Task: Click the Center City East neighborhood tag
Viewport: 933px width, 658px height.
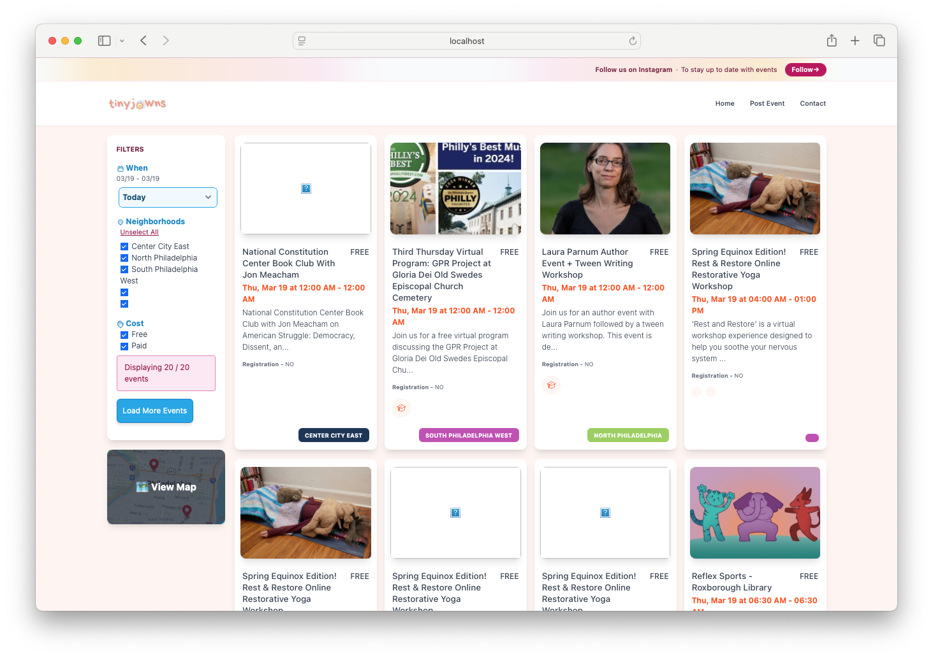Action: (x=334, y=436)
